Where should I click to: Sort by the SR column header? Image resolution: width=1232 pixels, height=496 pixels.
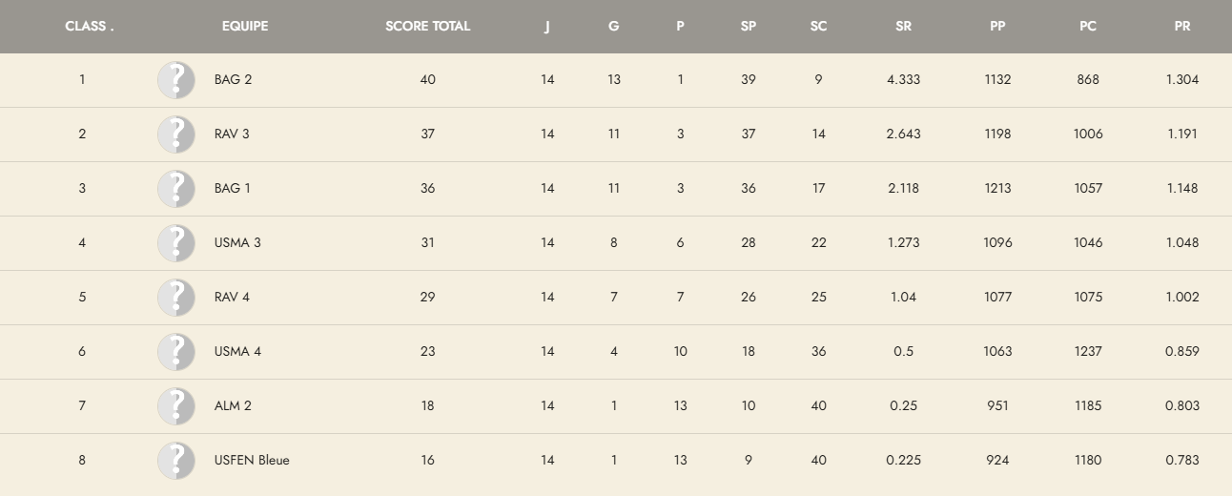(903, 27)
